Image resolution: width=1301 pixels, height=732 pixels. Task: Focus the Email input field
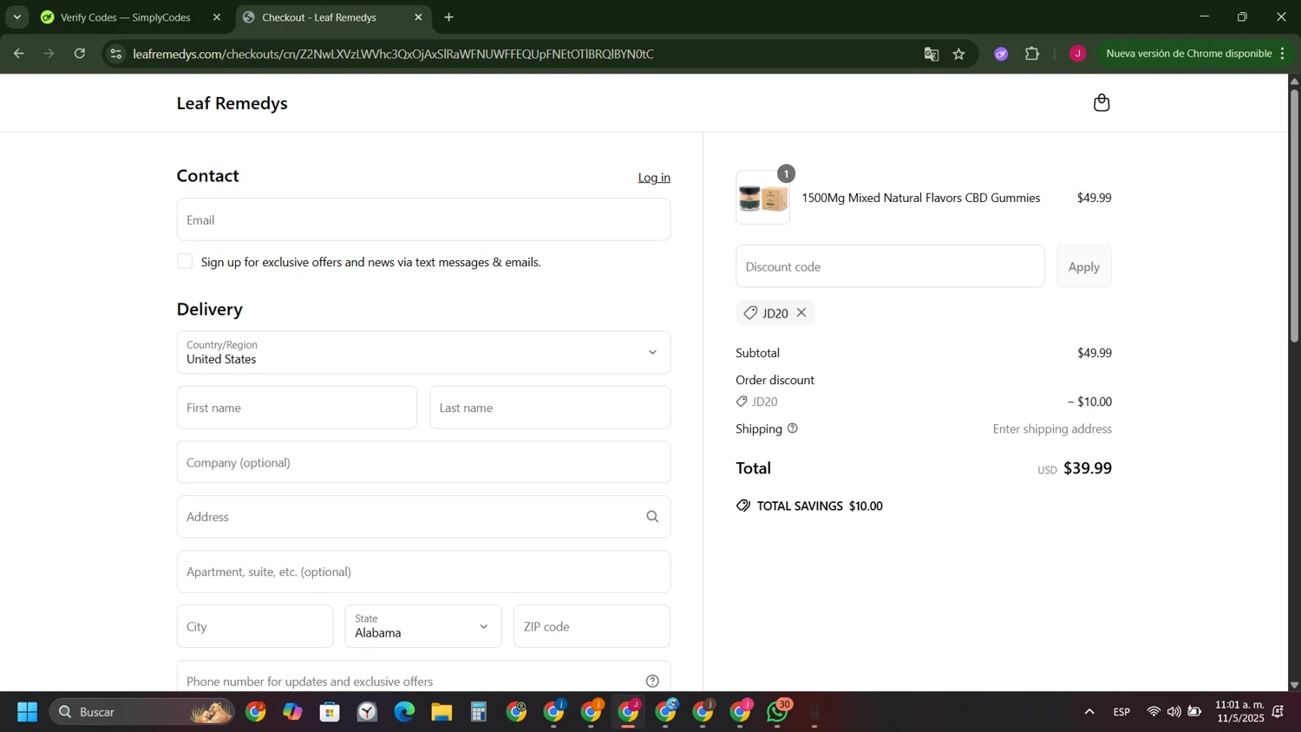click(423, 219)
